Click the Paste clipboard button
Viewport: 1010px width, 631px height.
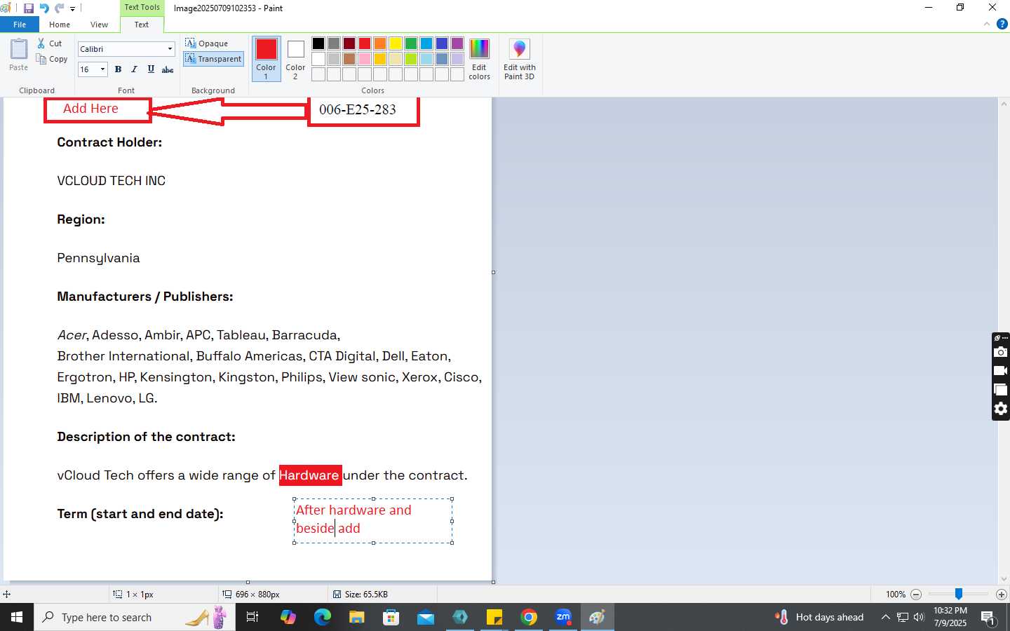coord(19,55)
